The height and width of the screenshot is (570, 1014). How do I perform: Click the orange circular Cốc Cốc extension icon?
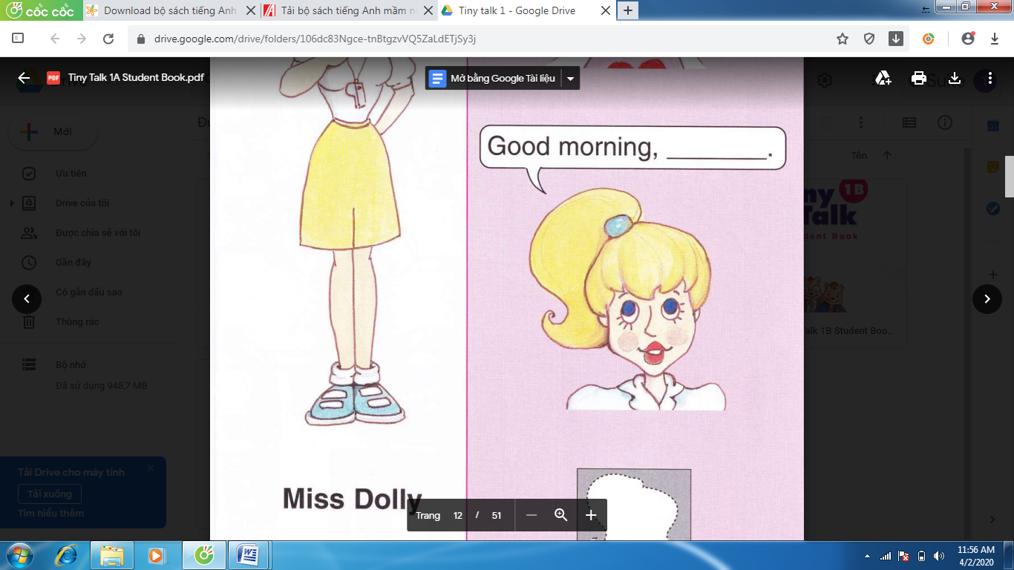928,39
